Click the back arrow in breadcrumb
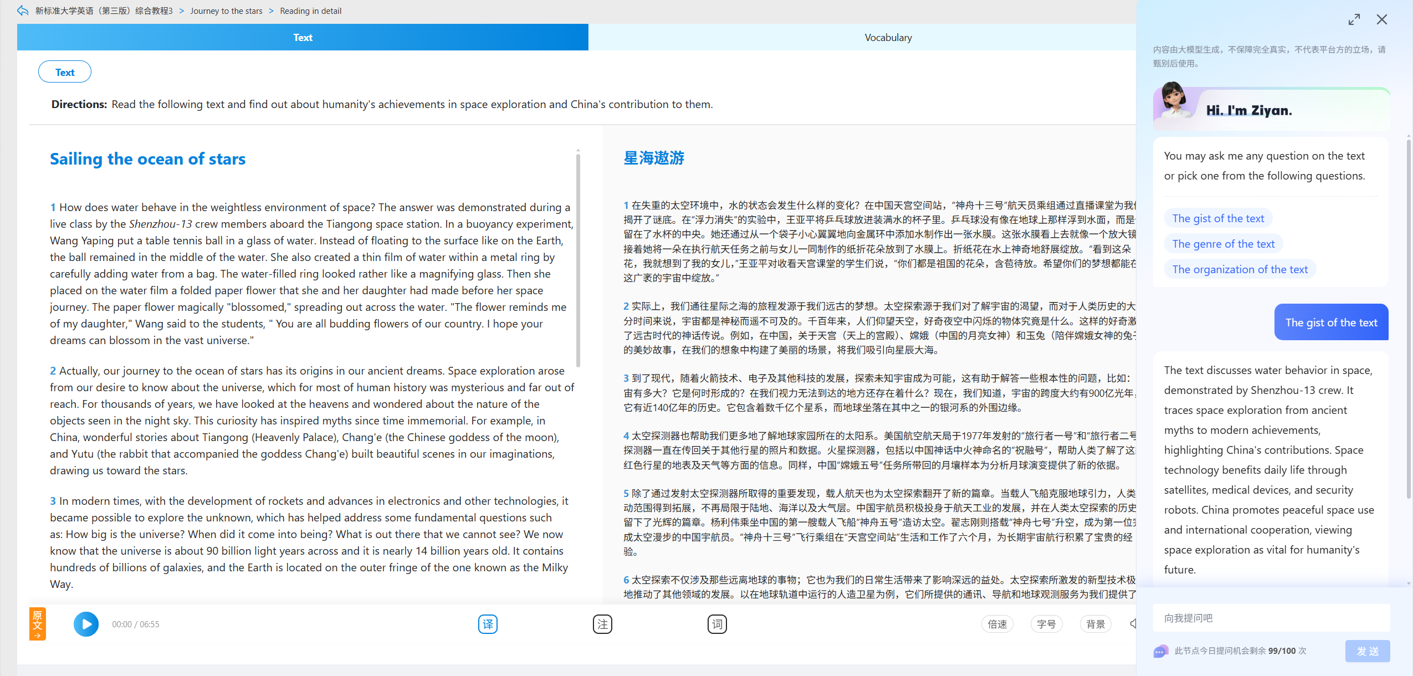The height and width of the screenshot is (676, 1413). 23,11
